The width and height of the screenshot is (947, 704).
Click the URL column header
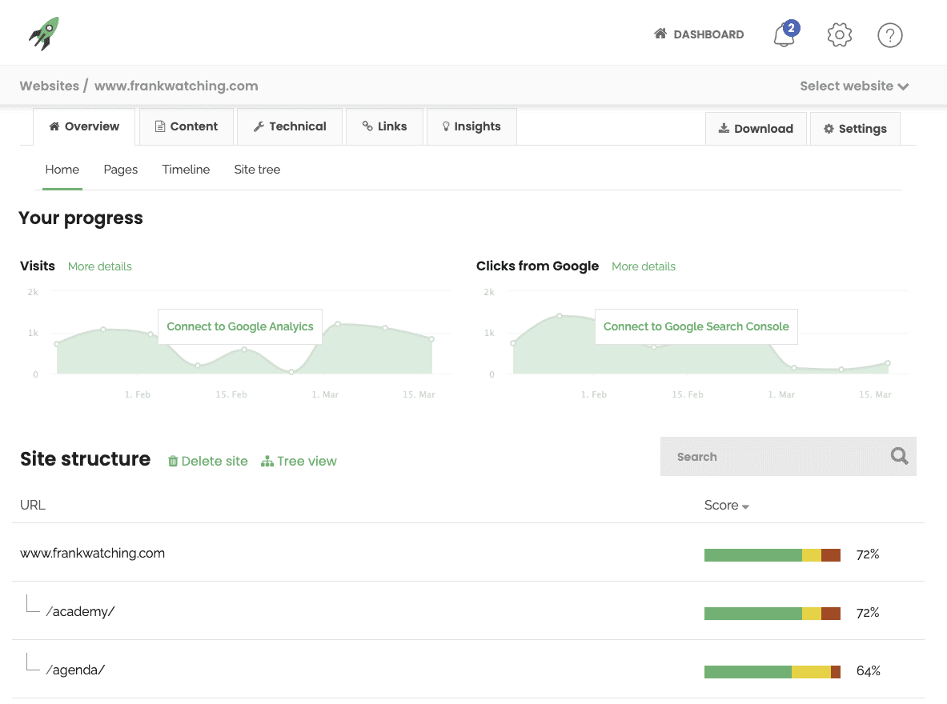click(33, 506)
